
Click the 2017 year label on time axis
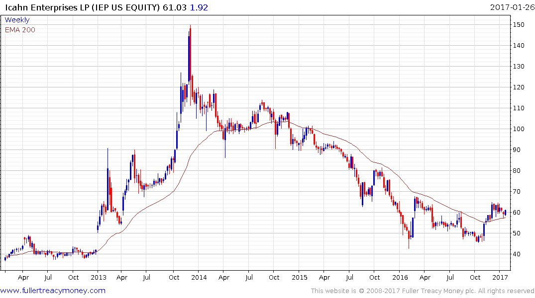click(x=500, y=277)
